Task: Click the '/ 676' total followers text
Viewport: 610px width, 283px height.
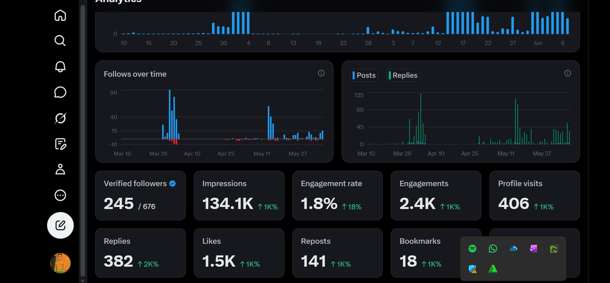Action: point(147,206)
